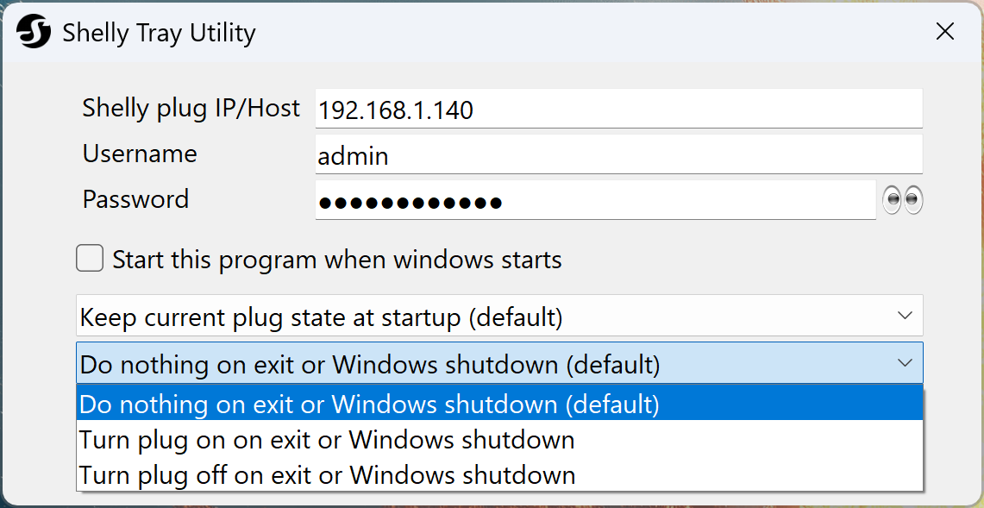The height and width of the screenshot is (508, 984).
Task: Click chevron of the exit action dropdown
Action: pos(905,363)
